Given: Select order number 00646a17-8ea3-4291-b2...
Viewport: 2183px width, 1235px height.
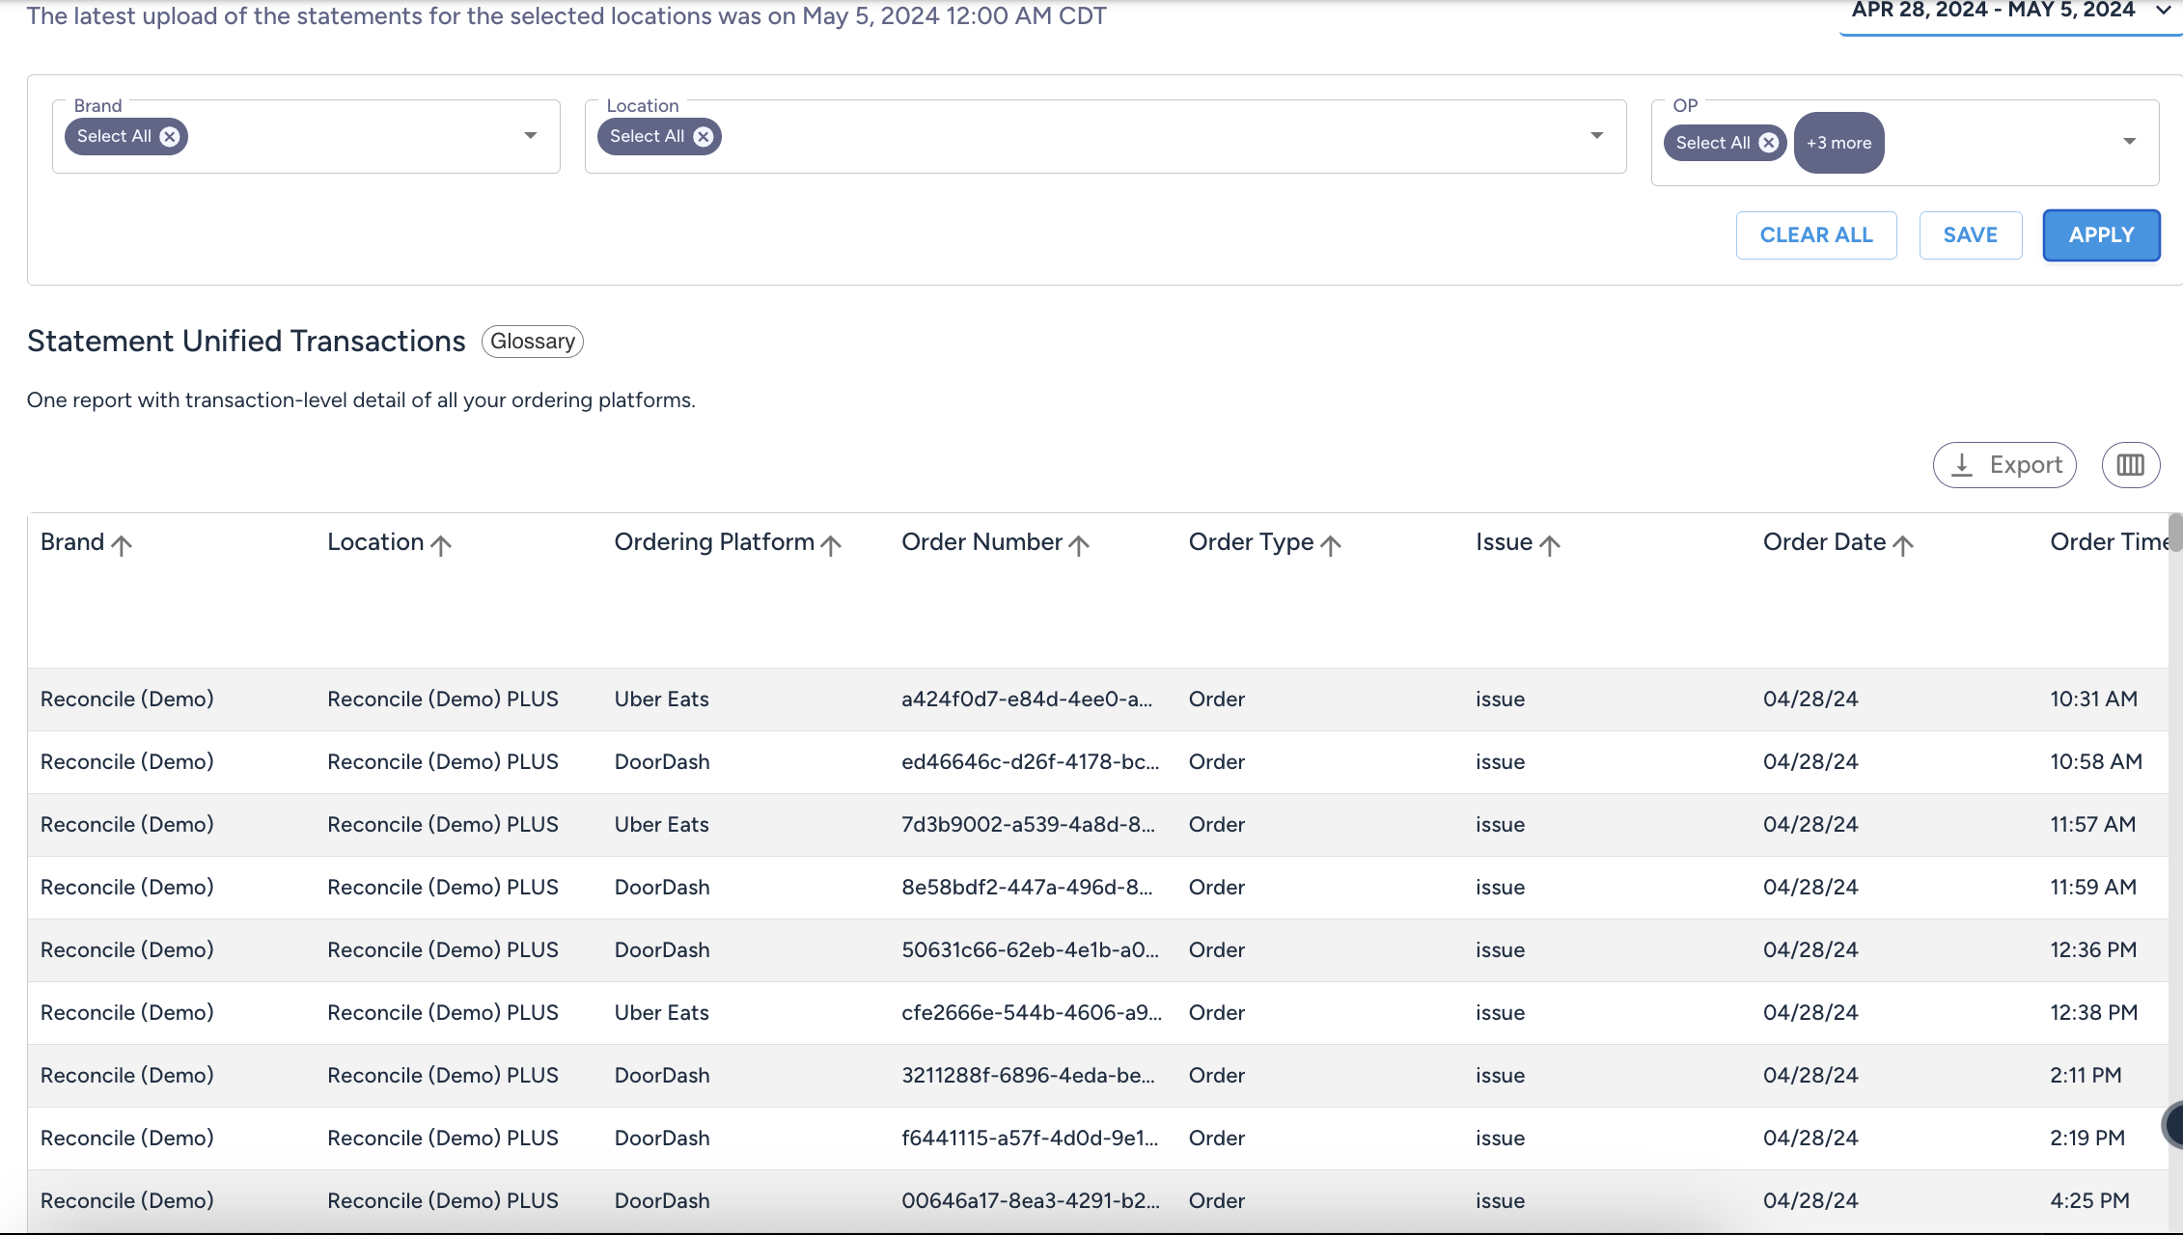Looking at the screenshot, I should point(1031,1201).
